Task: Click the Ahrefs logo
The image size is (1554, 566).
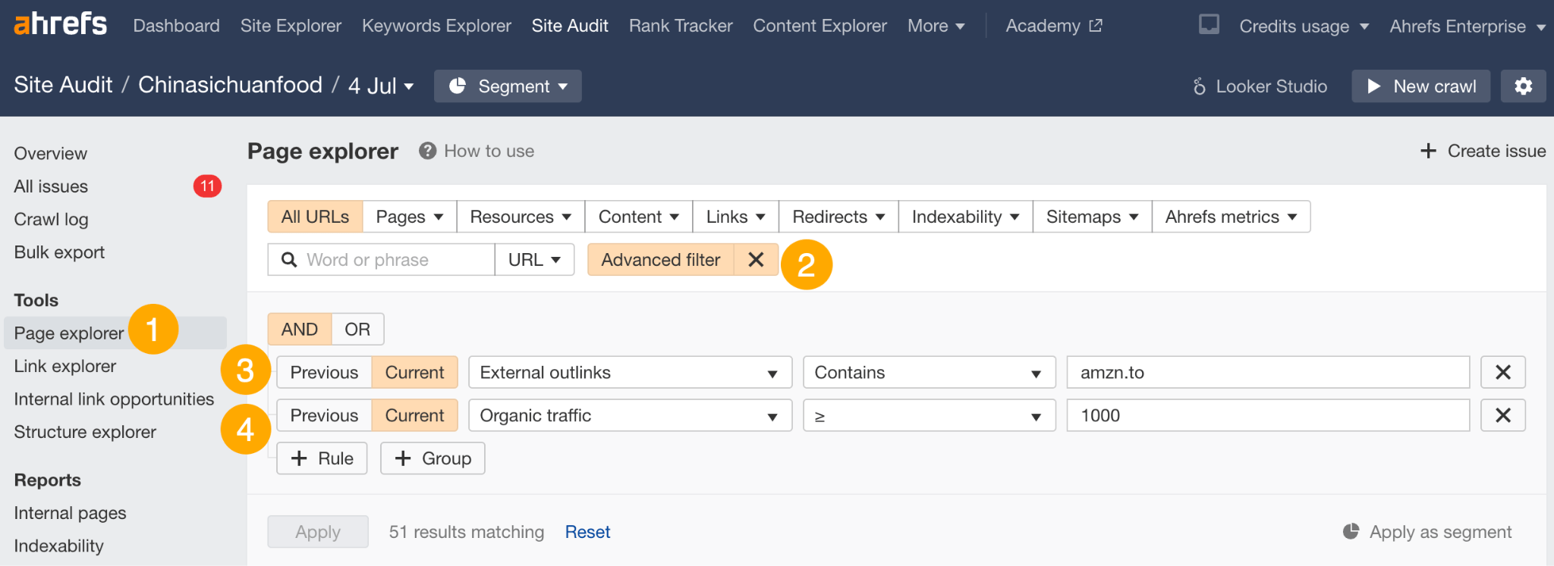Action: 61,24
